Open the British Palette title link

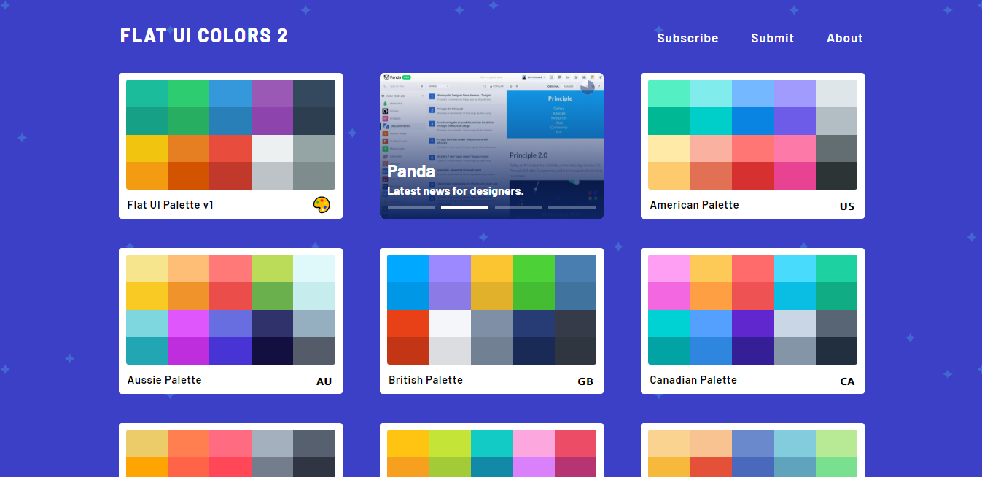tap(426, 380)
